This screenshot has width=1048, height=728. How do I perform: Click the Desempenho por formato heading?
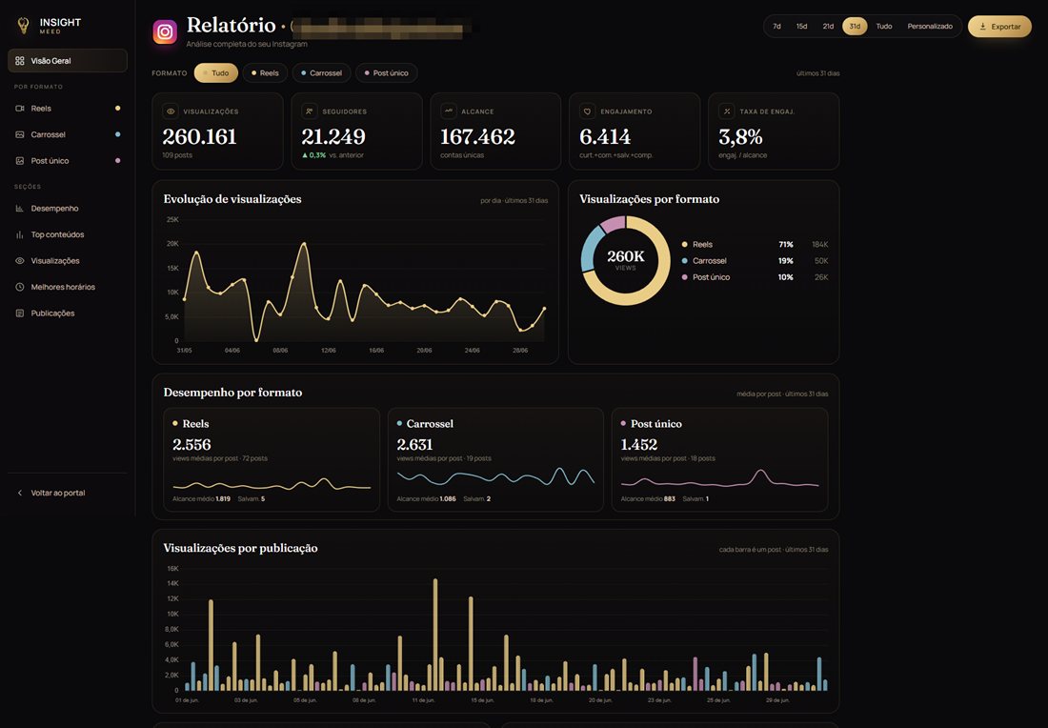point(232,393)
